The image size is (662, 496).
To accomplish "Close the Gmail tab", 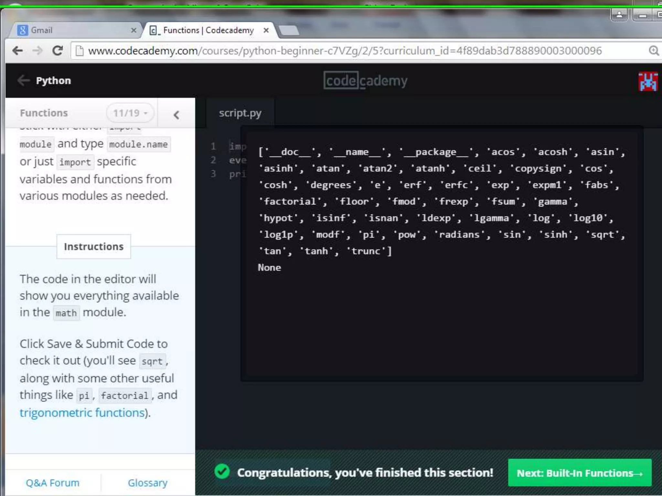I will 133,30.
